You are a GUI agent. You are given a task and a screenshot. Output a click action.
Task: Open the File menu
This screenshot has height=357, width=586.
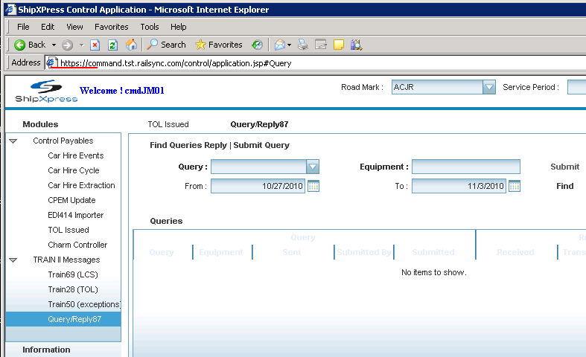pos(23,27)
